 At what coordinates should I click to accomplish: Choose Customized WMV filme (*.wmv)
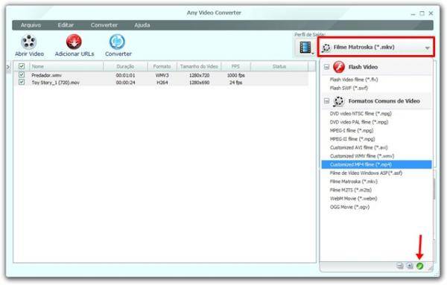click(x=362, y=156)
